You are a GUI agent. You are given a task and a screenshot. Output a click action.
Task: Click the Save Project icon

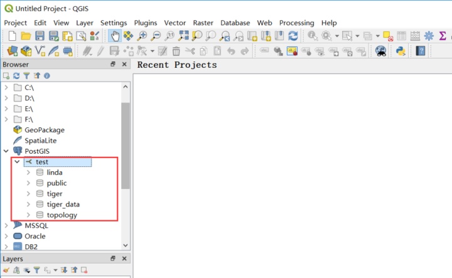[x=40, y=36]
